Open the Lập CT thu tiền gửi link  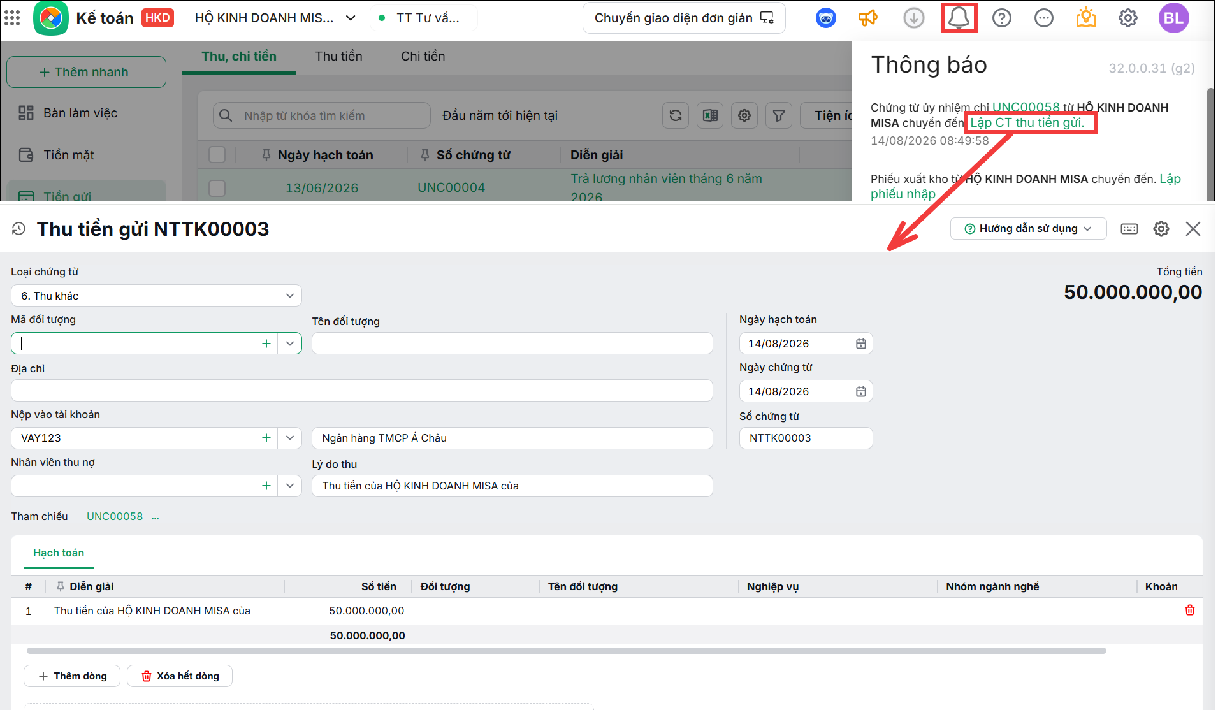click(x=1027, y=122)
